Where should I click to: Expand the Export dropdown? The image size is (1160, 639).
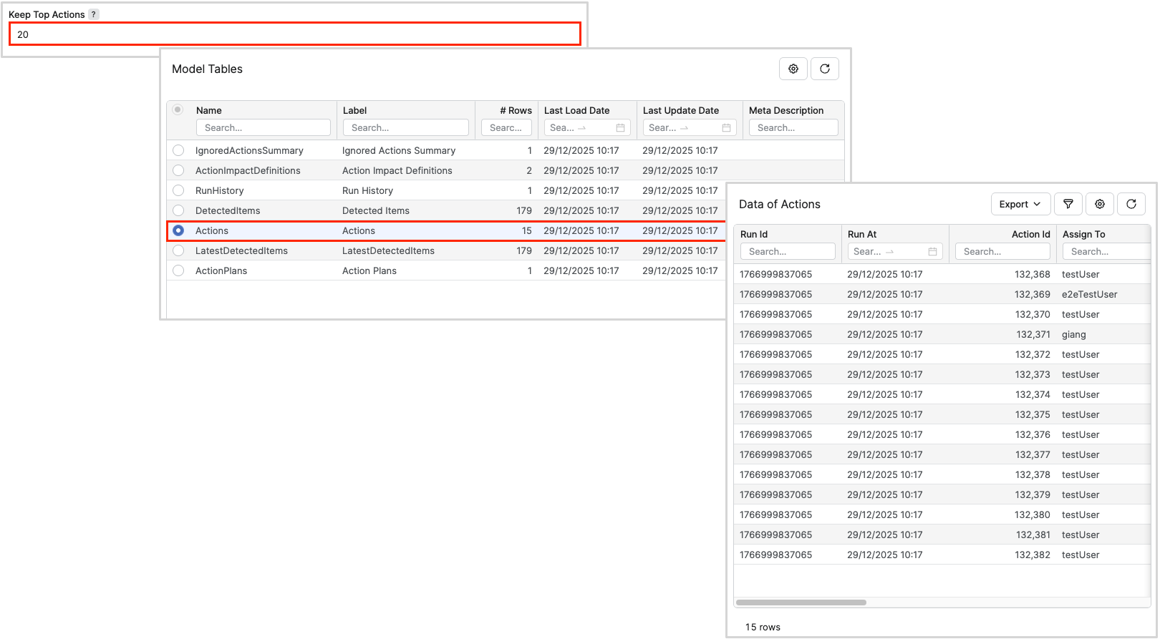(1020, 204)
